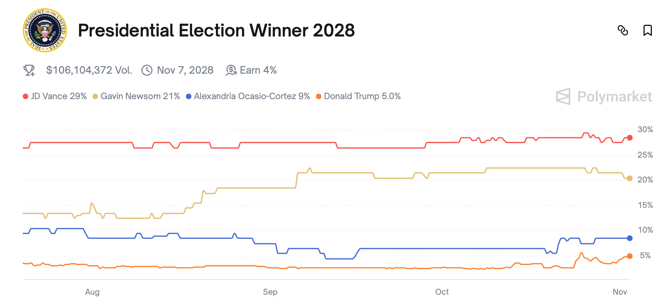Click the trophy leaderboard icon
This screenshot has height=305, width=667.
coord(29,70)
